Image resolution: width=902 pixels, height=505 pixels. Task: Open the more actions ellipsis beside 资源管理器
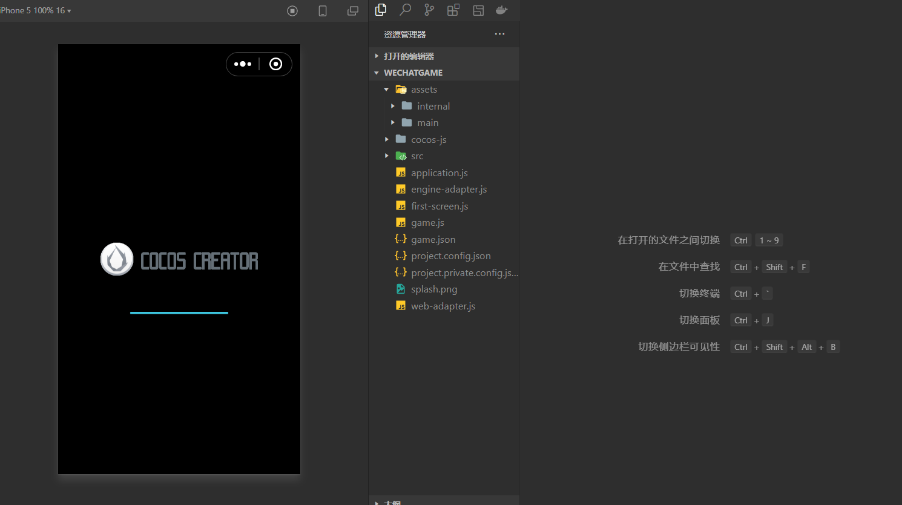(499, 34)
